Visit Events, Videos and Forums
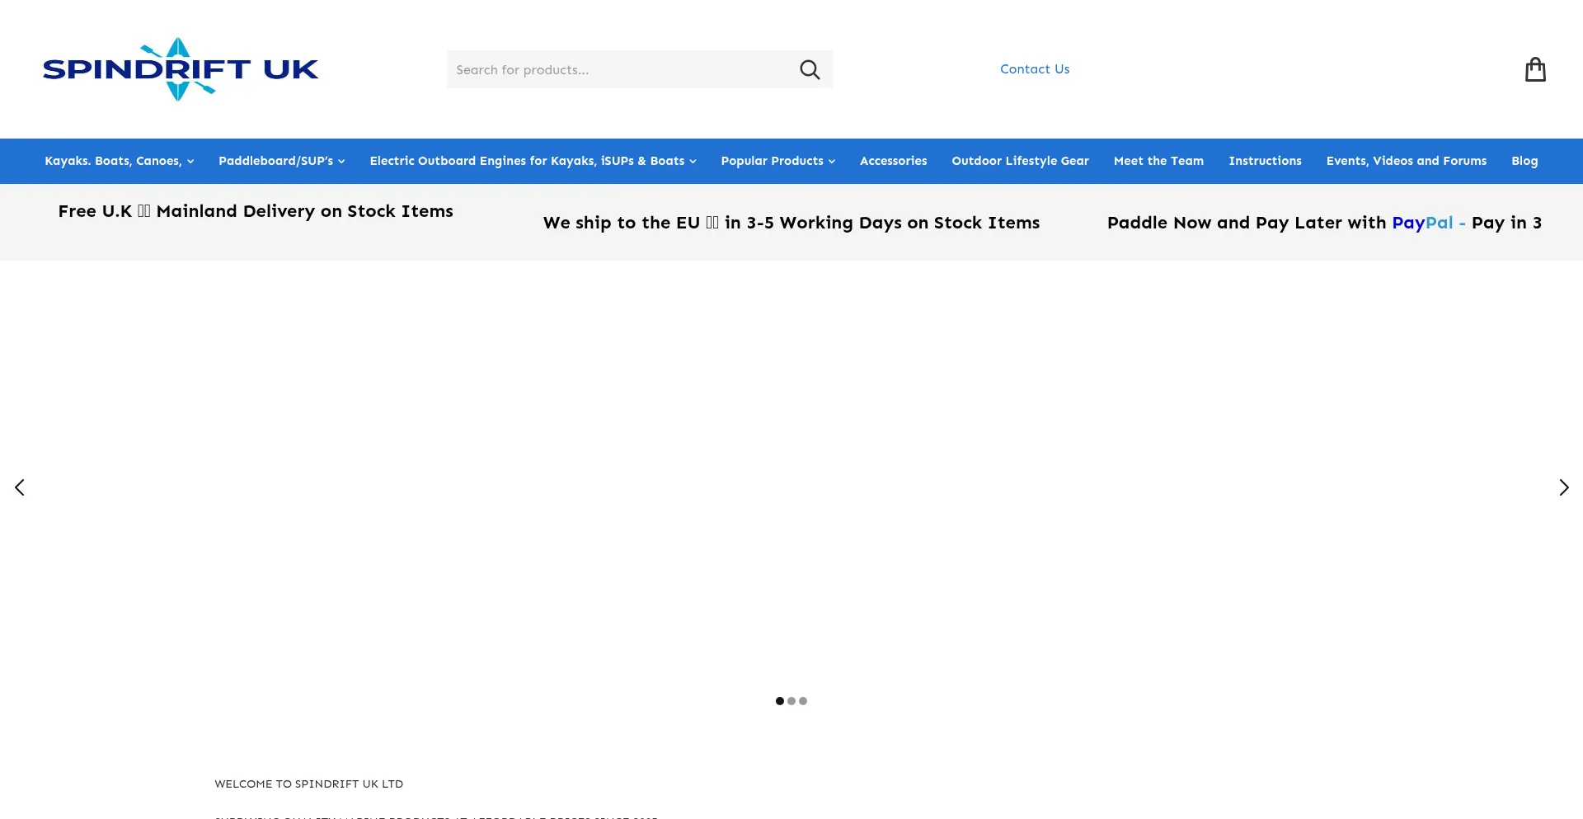 point(1406,161)
